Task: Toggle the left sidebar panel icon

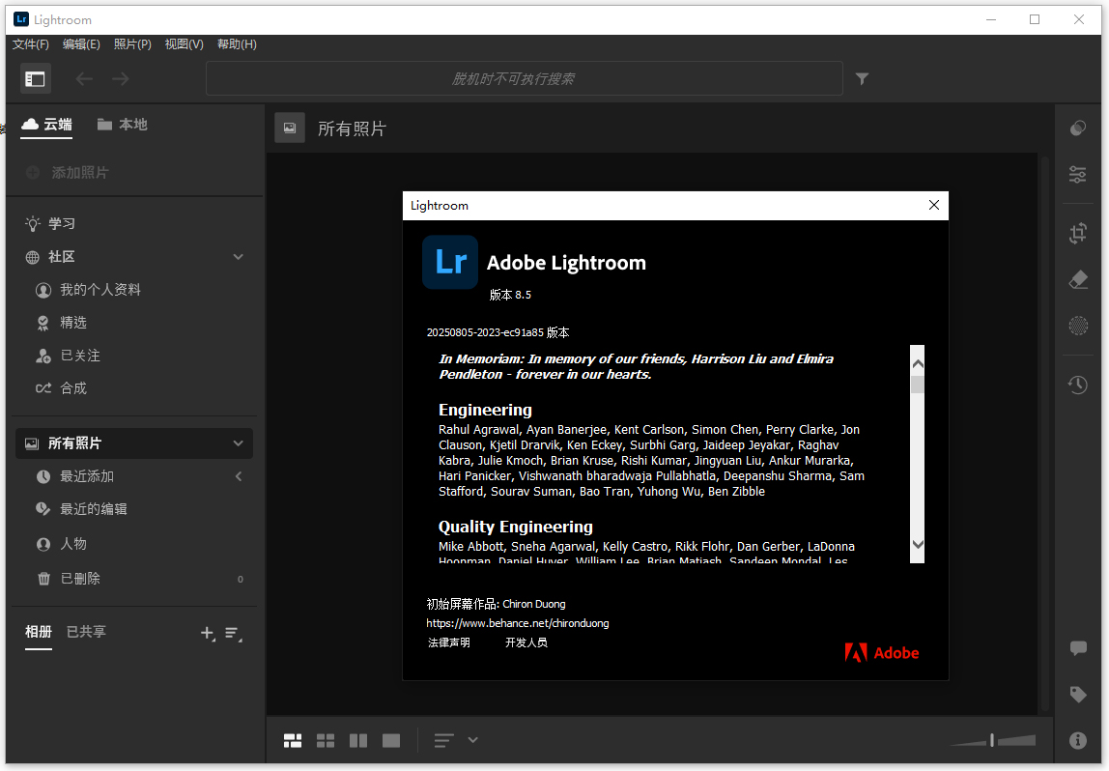Action: pos(36,78)
